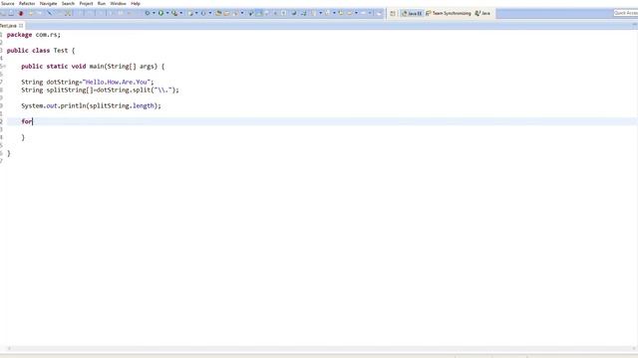Click the 'public class Test {' line
Viewport: 638px width, 358px height.
[x=41, y=51]
